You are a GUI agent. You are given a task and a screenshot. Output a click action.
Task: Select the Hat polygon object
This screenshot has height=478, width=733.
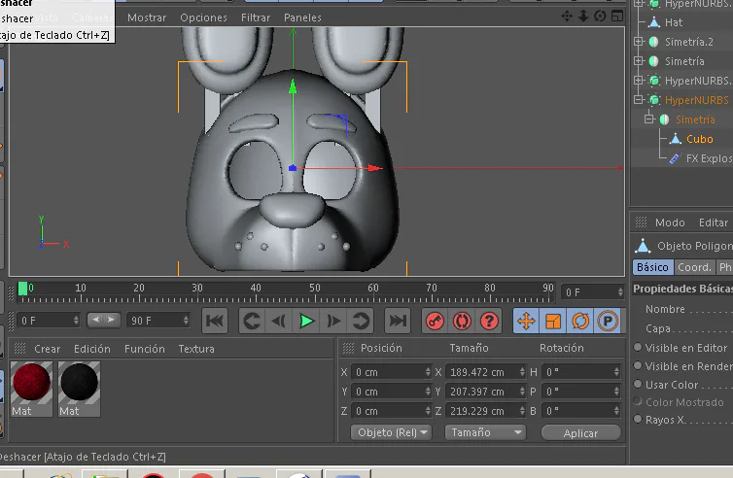673,22
